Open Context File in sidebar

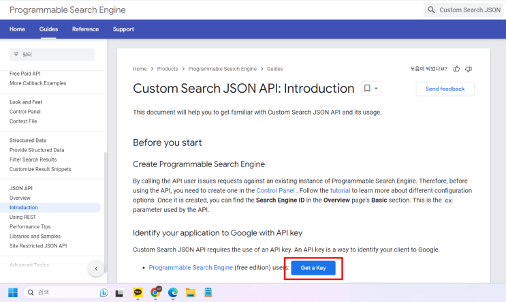coord(23,121)
